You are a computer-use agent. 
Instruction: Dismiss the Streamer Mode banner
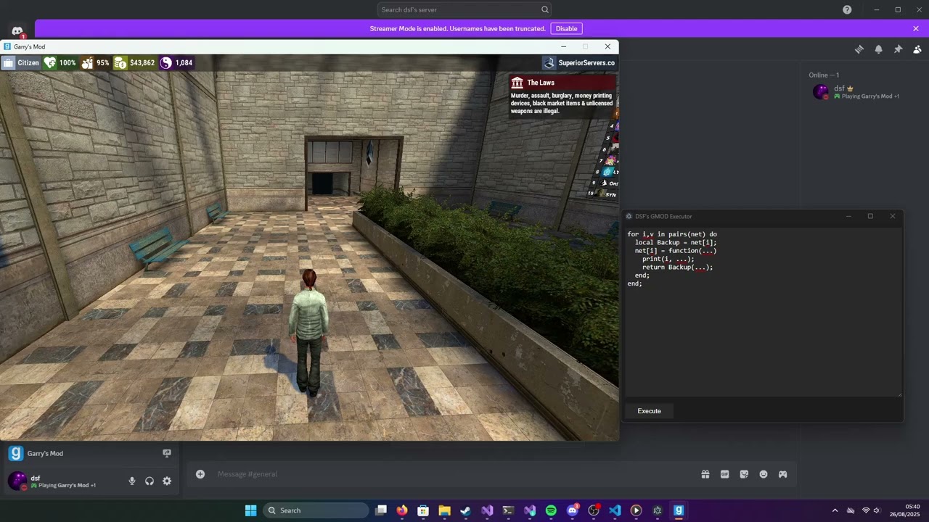click(x=916, y=28)
